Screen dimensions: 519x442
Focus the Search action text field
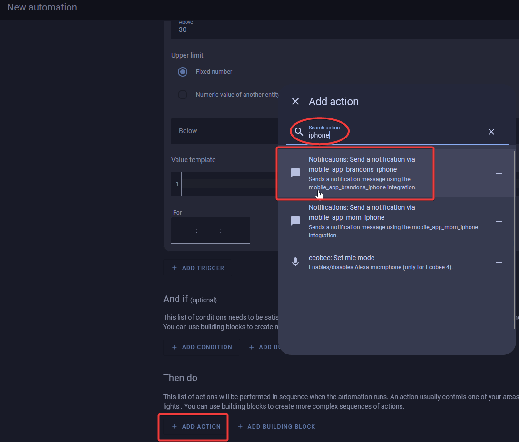click(x=395, y=135)
